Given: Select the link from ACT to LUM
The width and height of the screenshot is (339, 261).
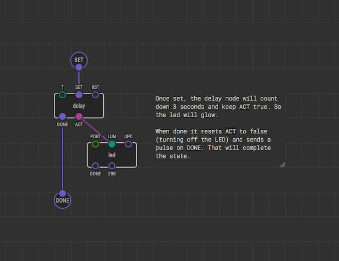Looking at the screenshot, I should 95,130.
